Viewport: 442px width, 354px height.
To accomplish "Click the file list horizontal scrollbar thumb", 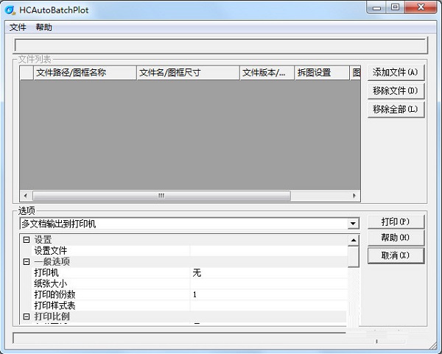I will coord(161,196).
